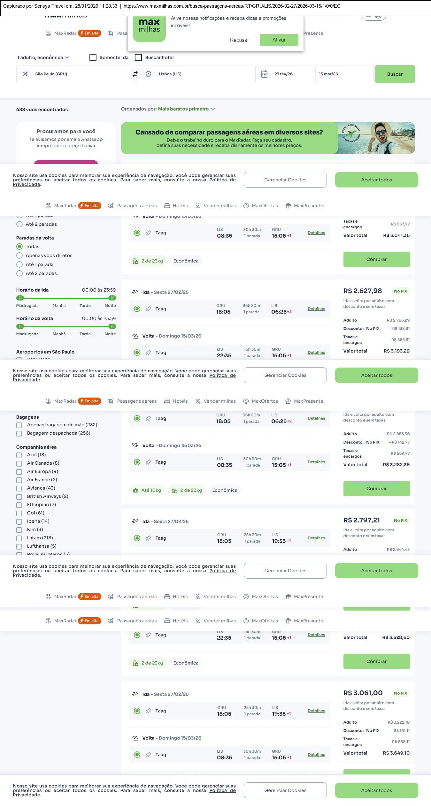Expand the 'Mais baratos primeiro' sort dropdown

[186, 109]
